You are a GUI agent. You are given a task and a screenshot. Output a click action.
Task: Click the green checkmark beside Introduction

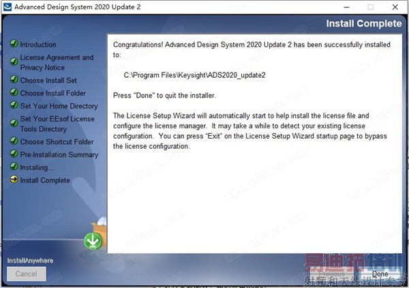(14, 44)
